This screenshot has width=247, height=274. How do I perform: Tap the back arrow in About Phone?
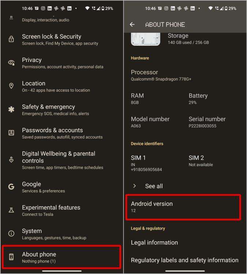tap(132, 25)
